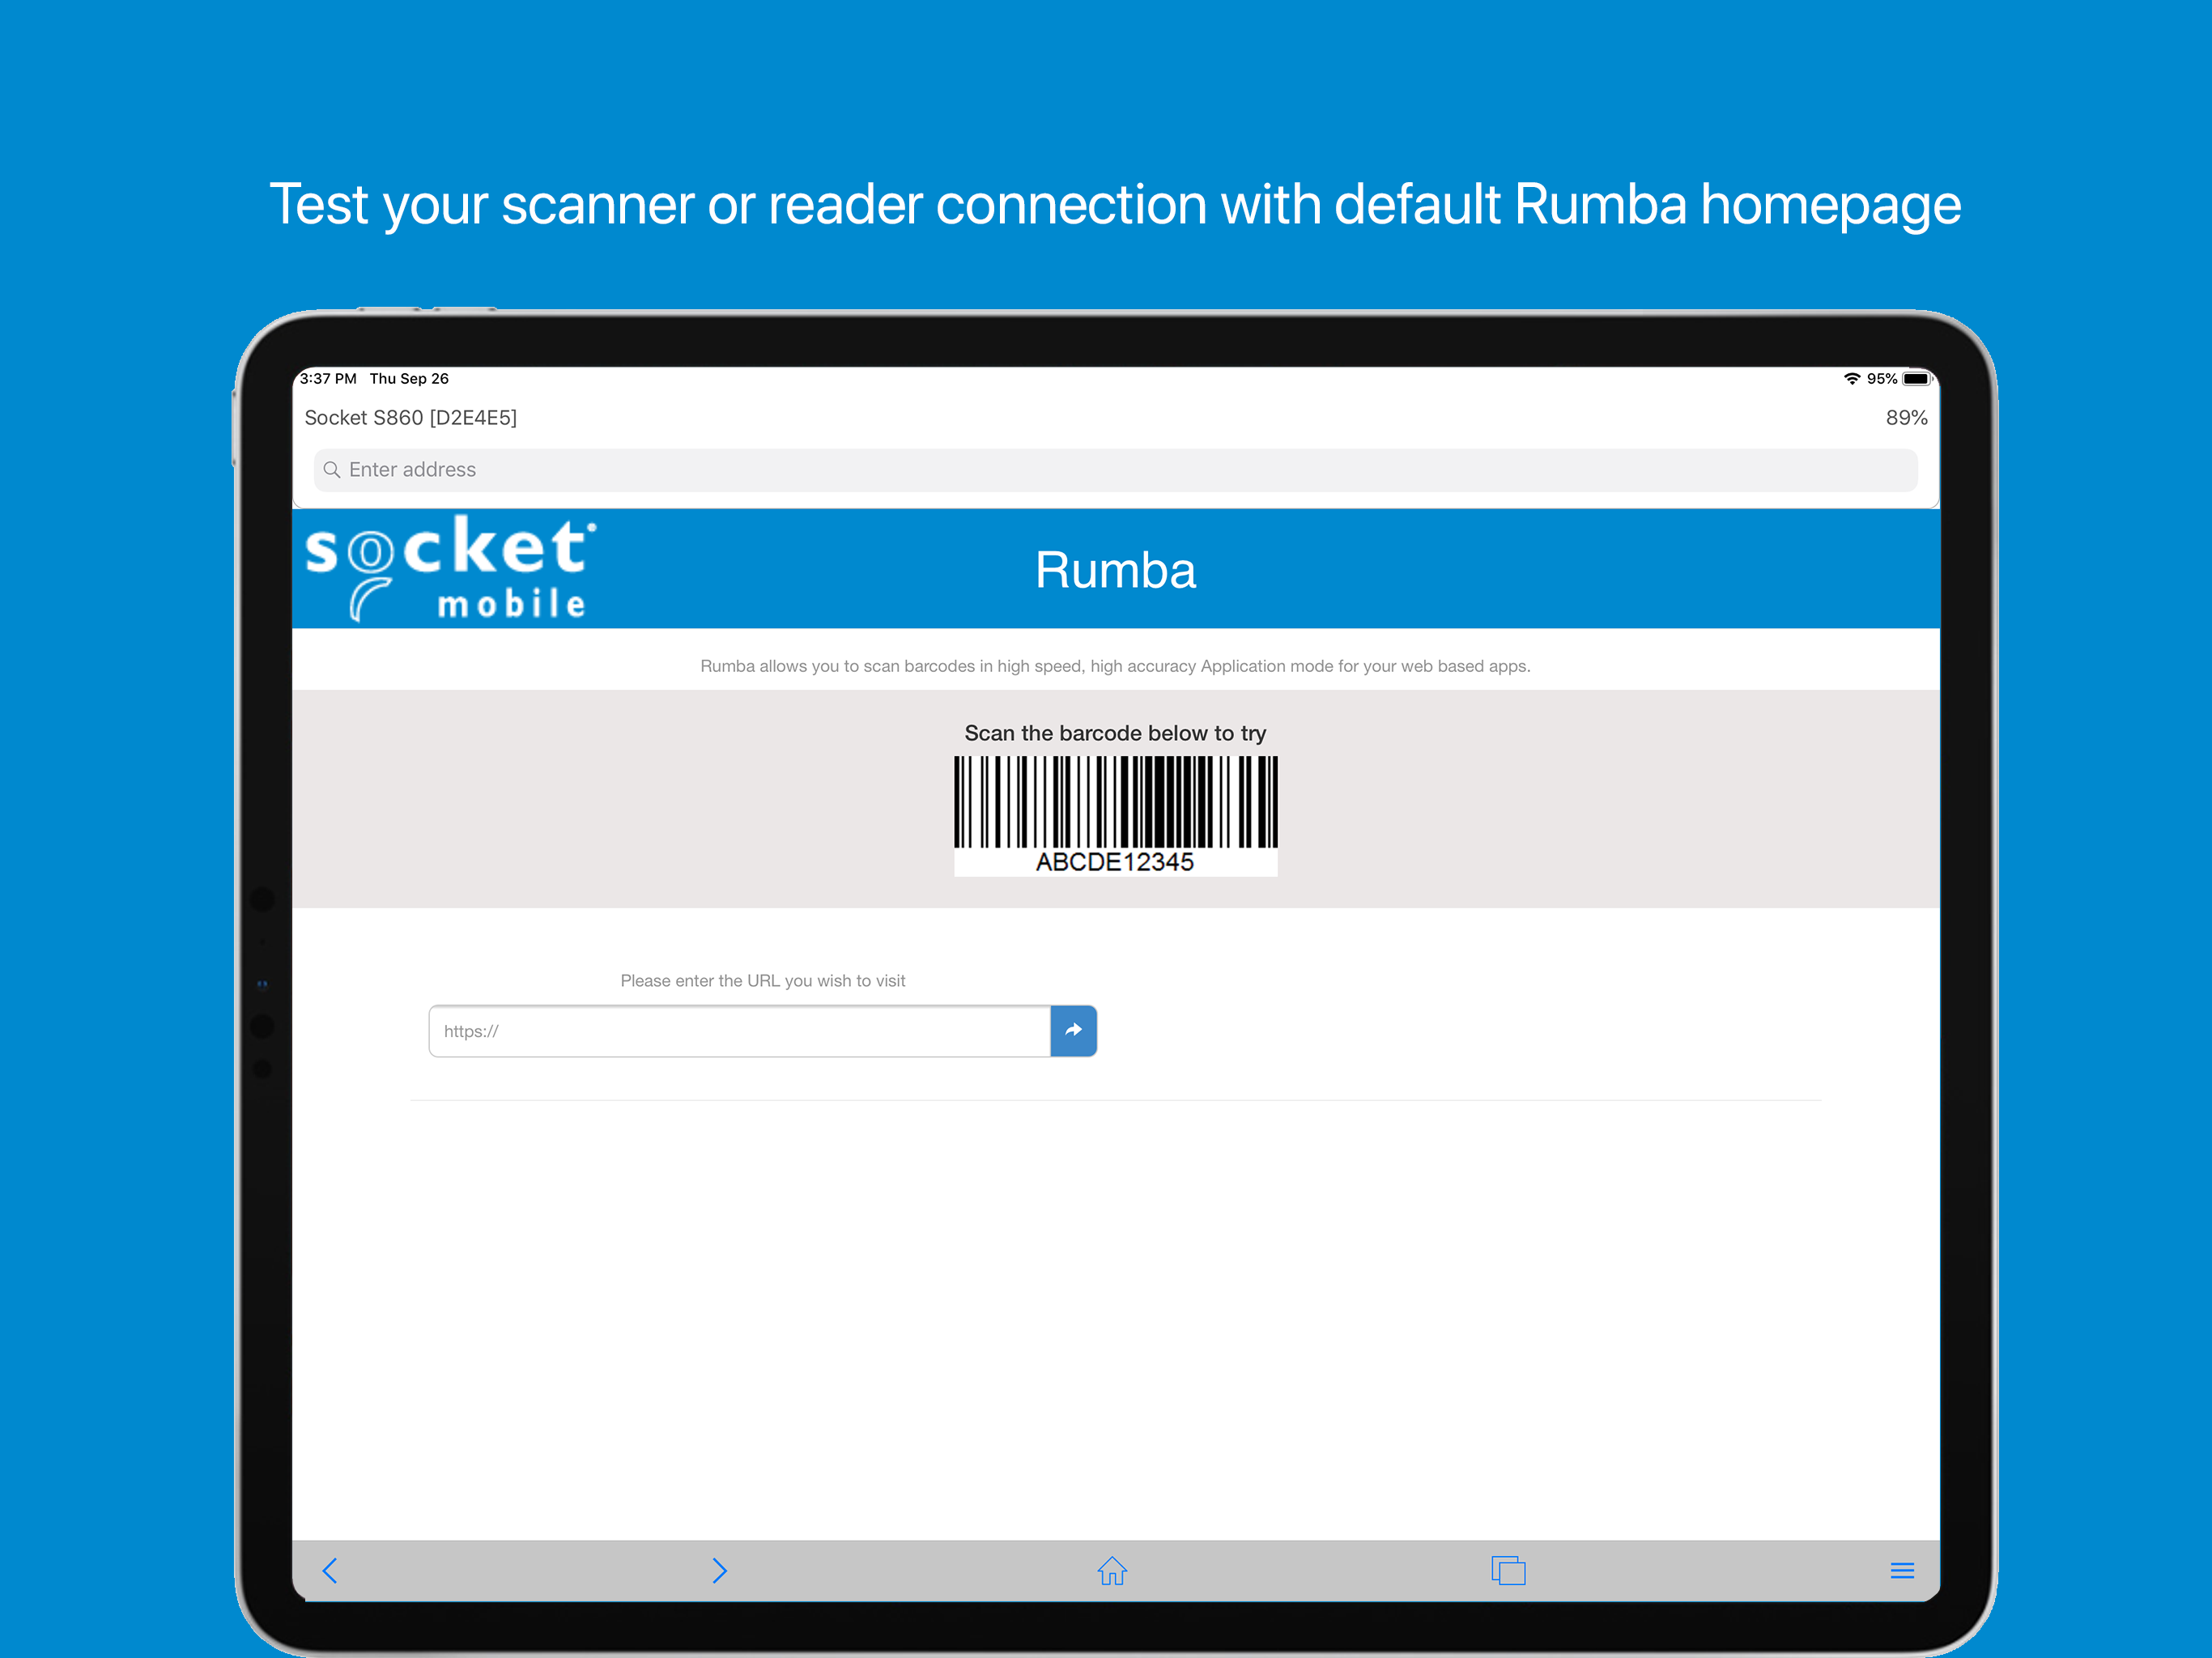Tap the forward navigation arrow
The image size is (2212, 1658).
(x=719, y=1570)
